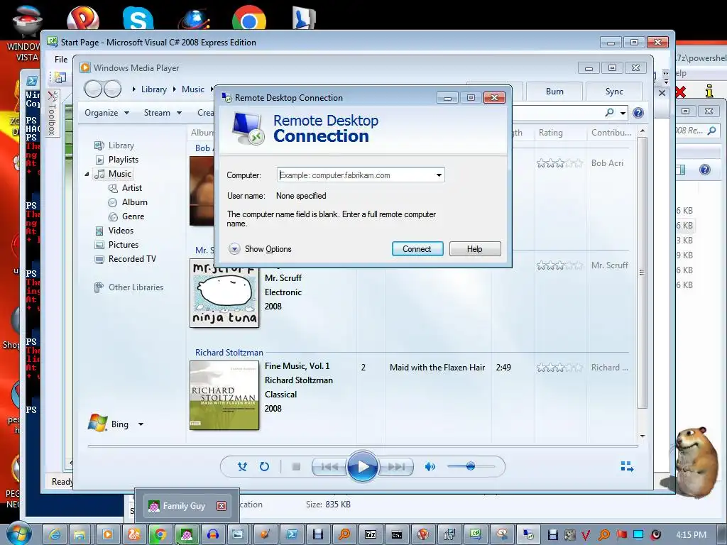This screenshot has width=727, height=545.
Task: Click the Connect button
Action: 417,249
